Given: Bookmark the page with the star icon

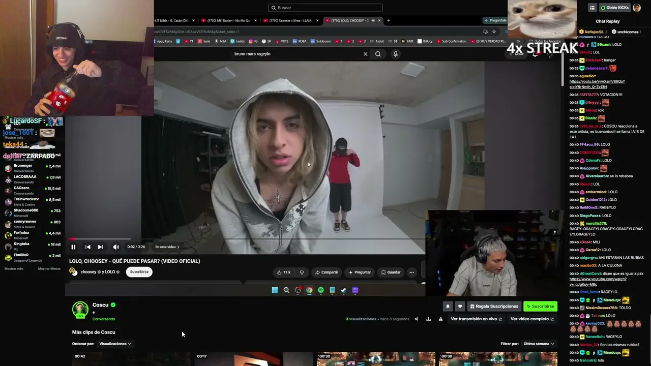Looking at the screenshot, I should (494, 32).
